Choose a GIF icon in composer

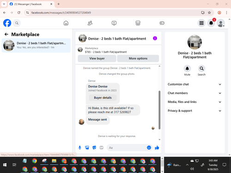101,148
